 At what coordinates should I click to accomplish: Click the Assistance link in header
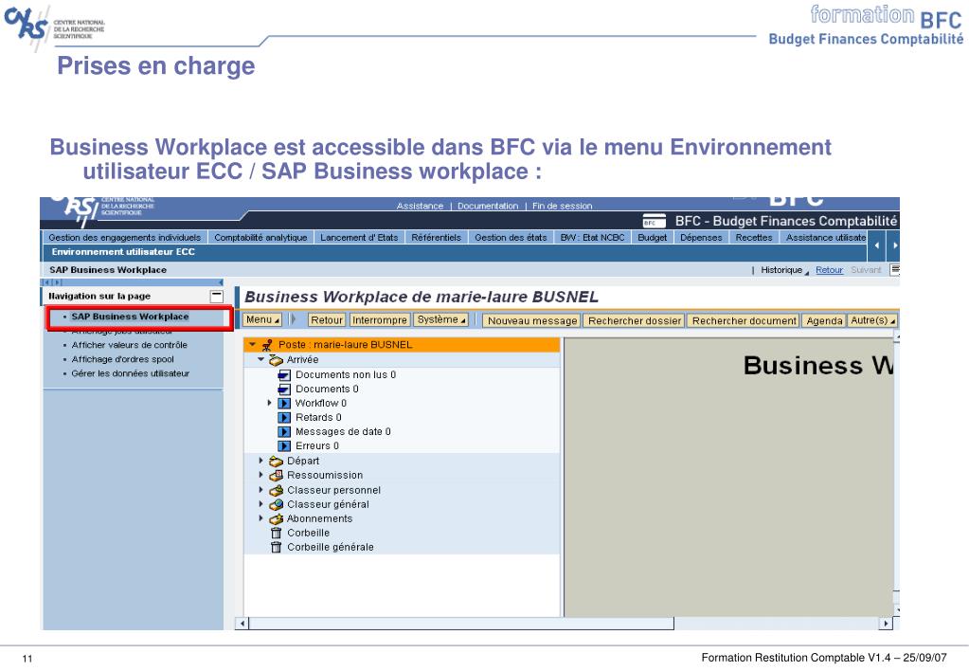(x=421, y=206)
